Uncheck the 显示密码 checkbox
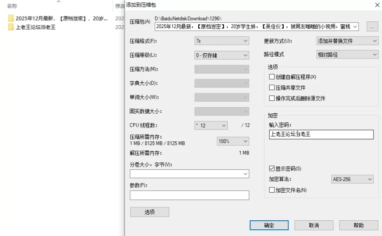382x236 pixels. [272, 169]
